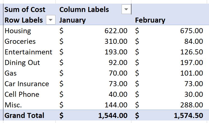
Task: Select February Entertainment value 126.50
Action: (192, 52)
